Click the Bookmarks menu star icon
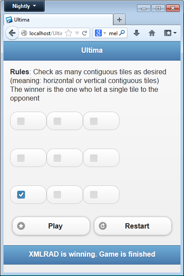 [168, 33]
